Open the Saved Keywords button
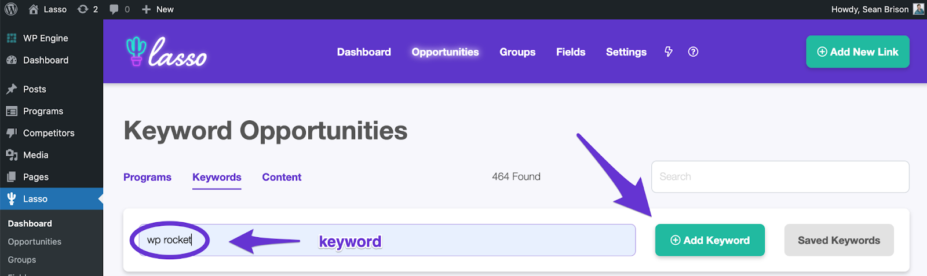Viewport: 927px width, 276px height. [839, 240]
